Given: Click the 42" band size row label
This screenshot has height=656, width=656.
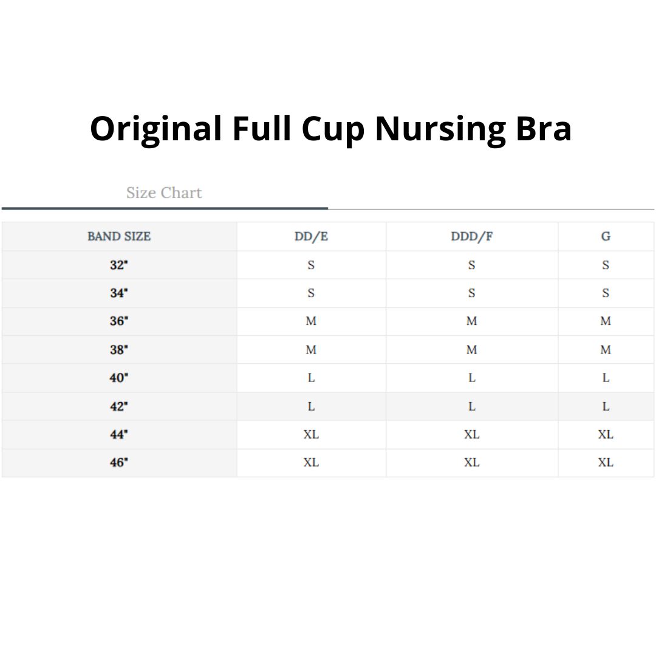Looking at the screenshot, I should (119, 406).
